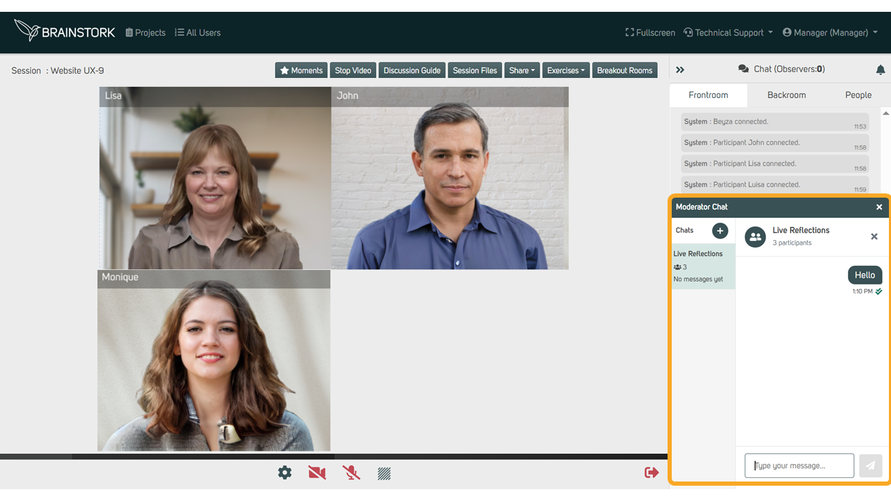Toggle the muted microphone icon
This screenshot has width=891, height=501.
(352, 472)
